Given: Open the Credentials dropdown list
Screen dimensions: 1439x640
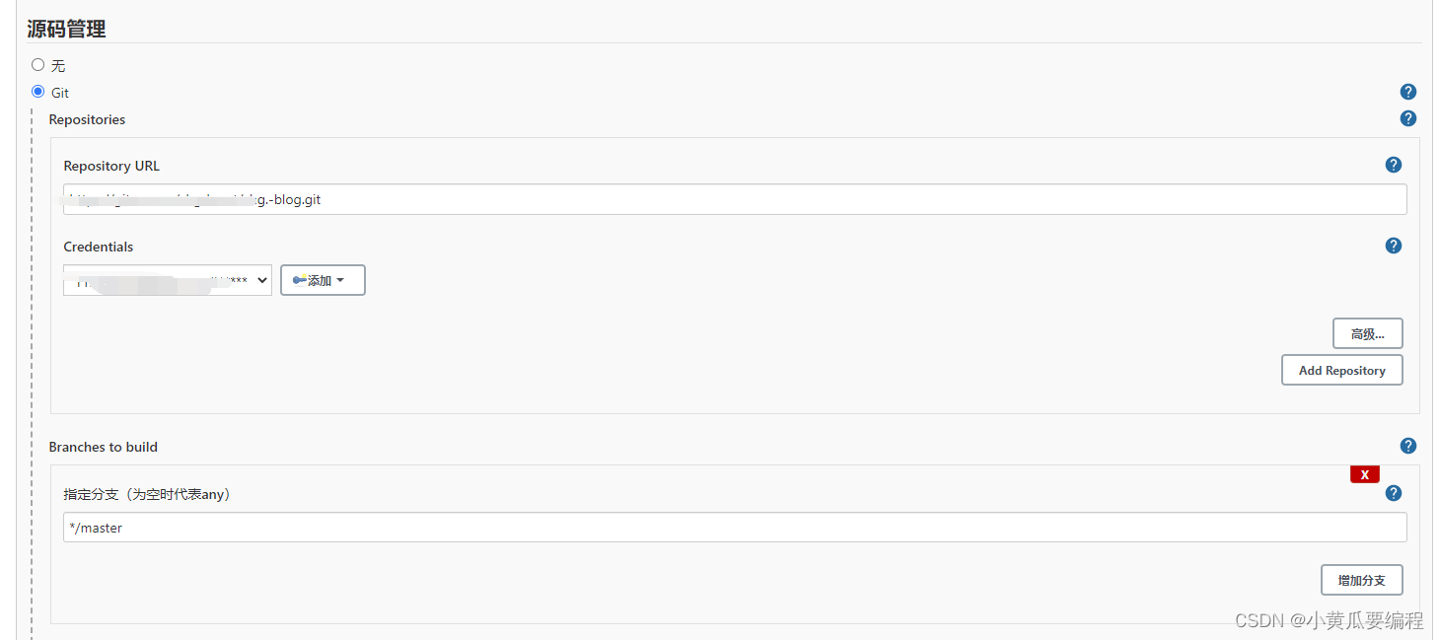Looking at the screenshot, I should tap(168, 280).
